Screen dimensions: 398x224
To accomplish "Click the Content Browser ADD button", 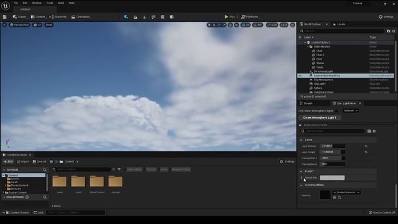I will tap(8, 162).
